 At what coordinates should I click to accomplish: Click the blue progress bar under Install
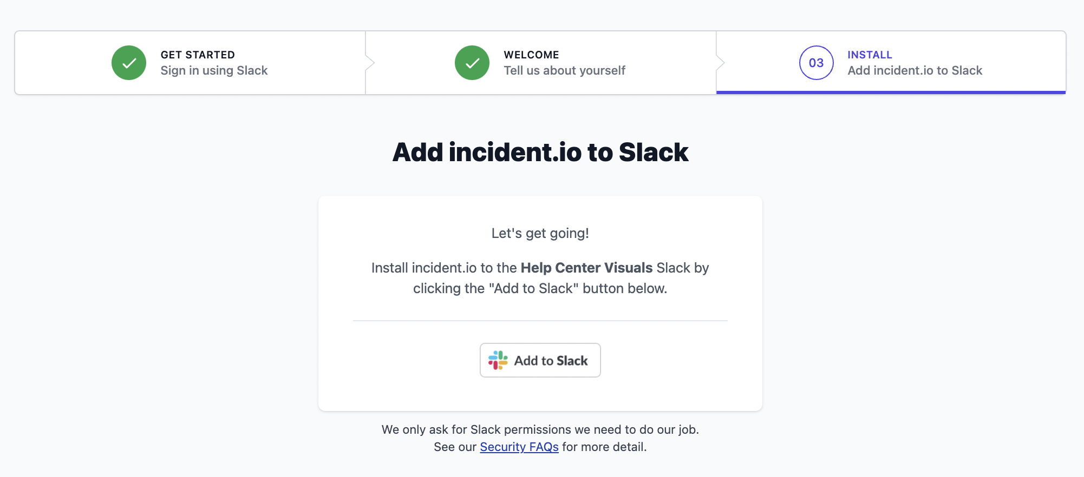pos(891,92)
